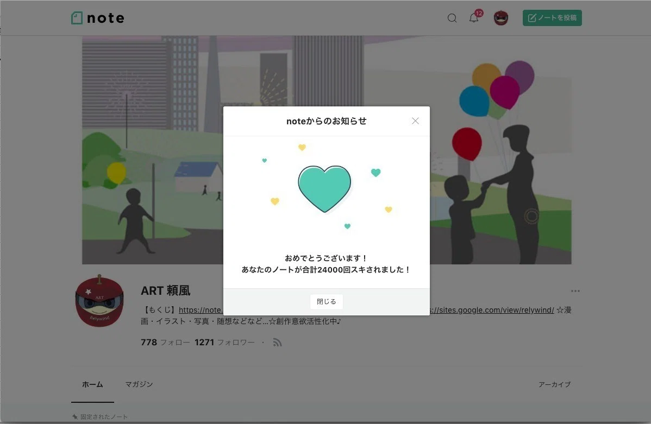The image size is (651, 424).
Task: Open the アーカイブ link
Action: coord(554,384)
